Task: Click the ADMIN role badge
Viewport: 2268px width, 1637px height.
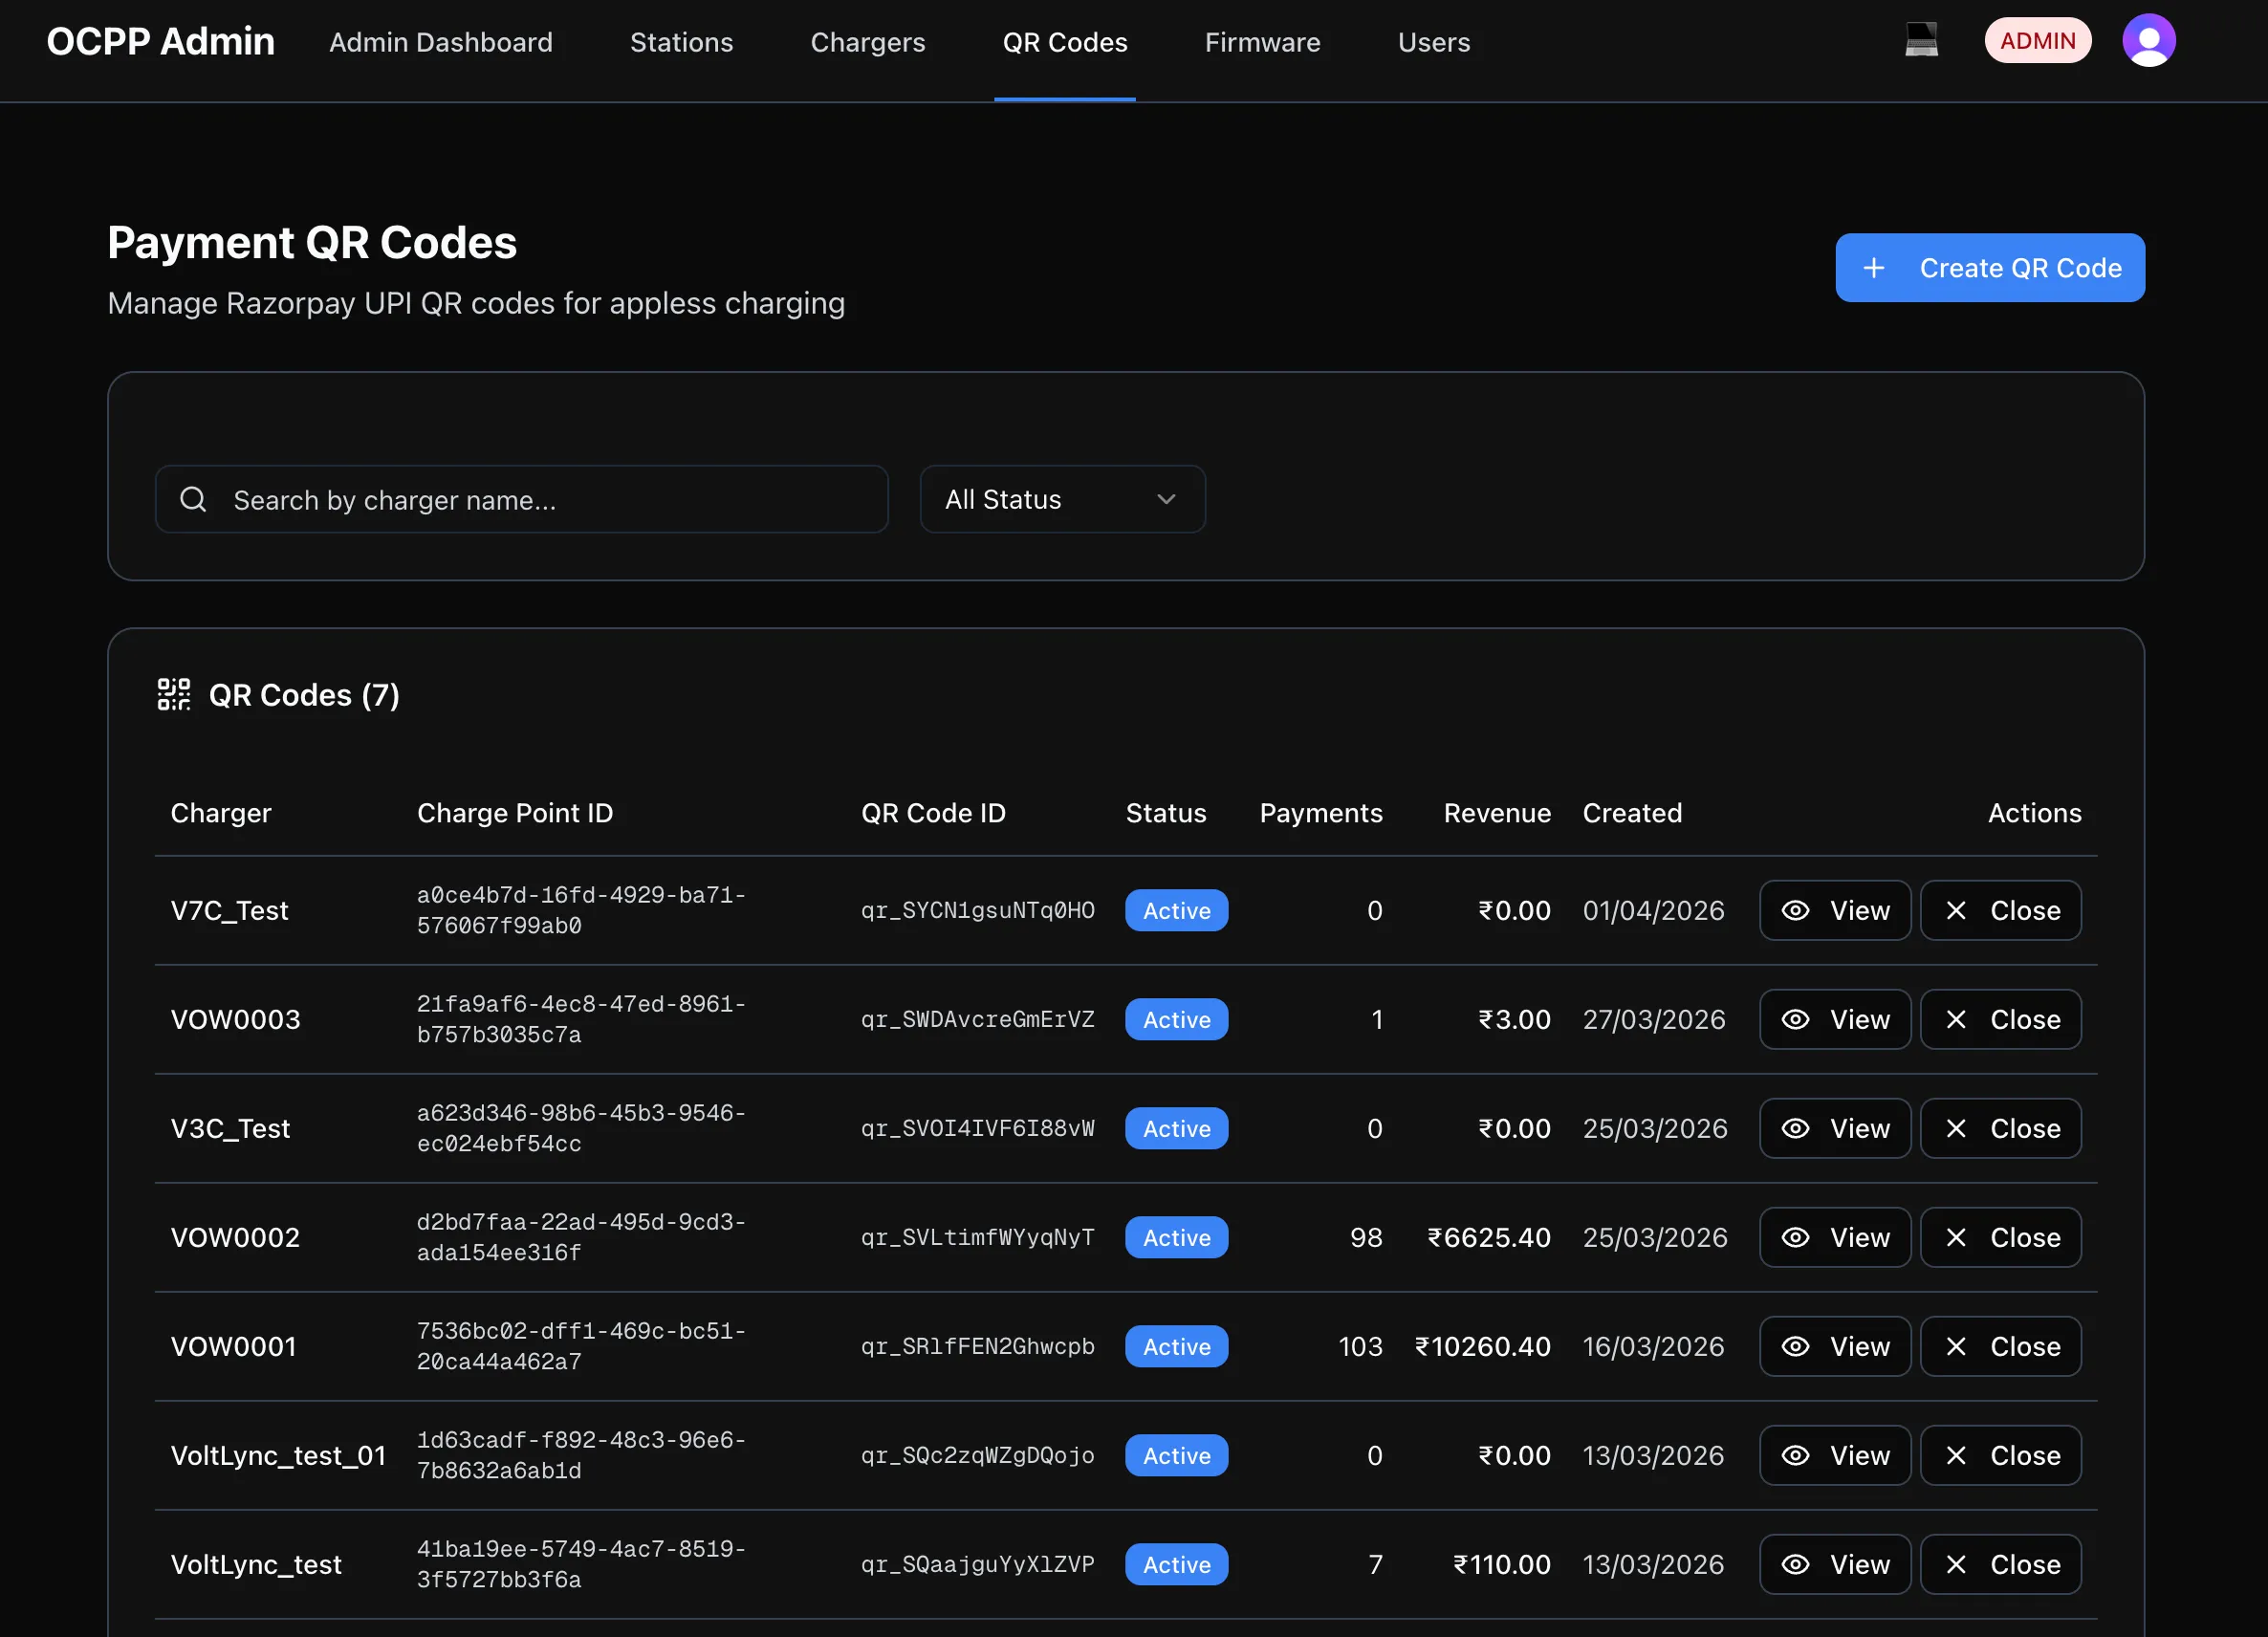Action: tap(2037, 40)
